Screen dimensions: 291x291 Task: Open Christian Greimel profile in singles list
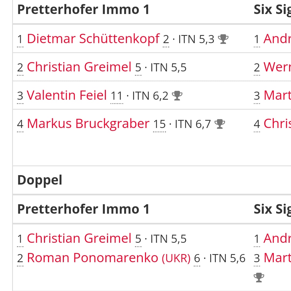[x=79, y=67]
